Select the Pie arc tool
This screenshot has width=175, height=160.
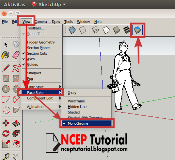pyautogui.click(x=16, y=110)
